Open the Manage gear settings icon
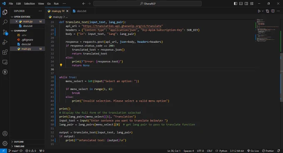283x153 pixels. click(x=5, y=143)
